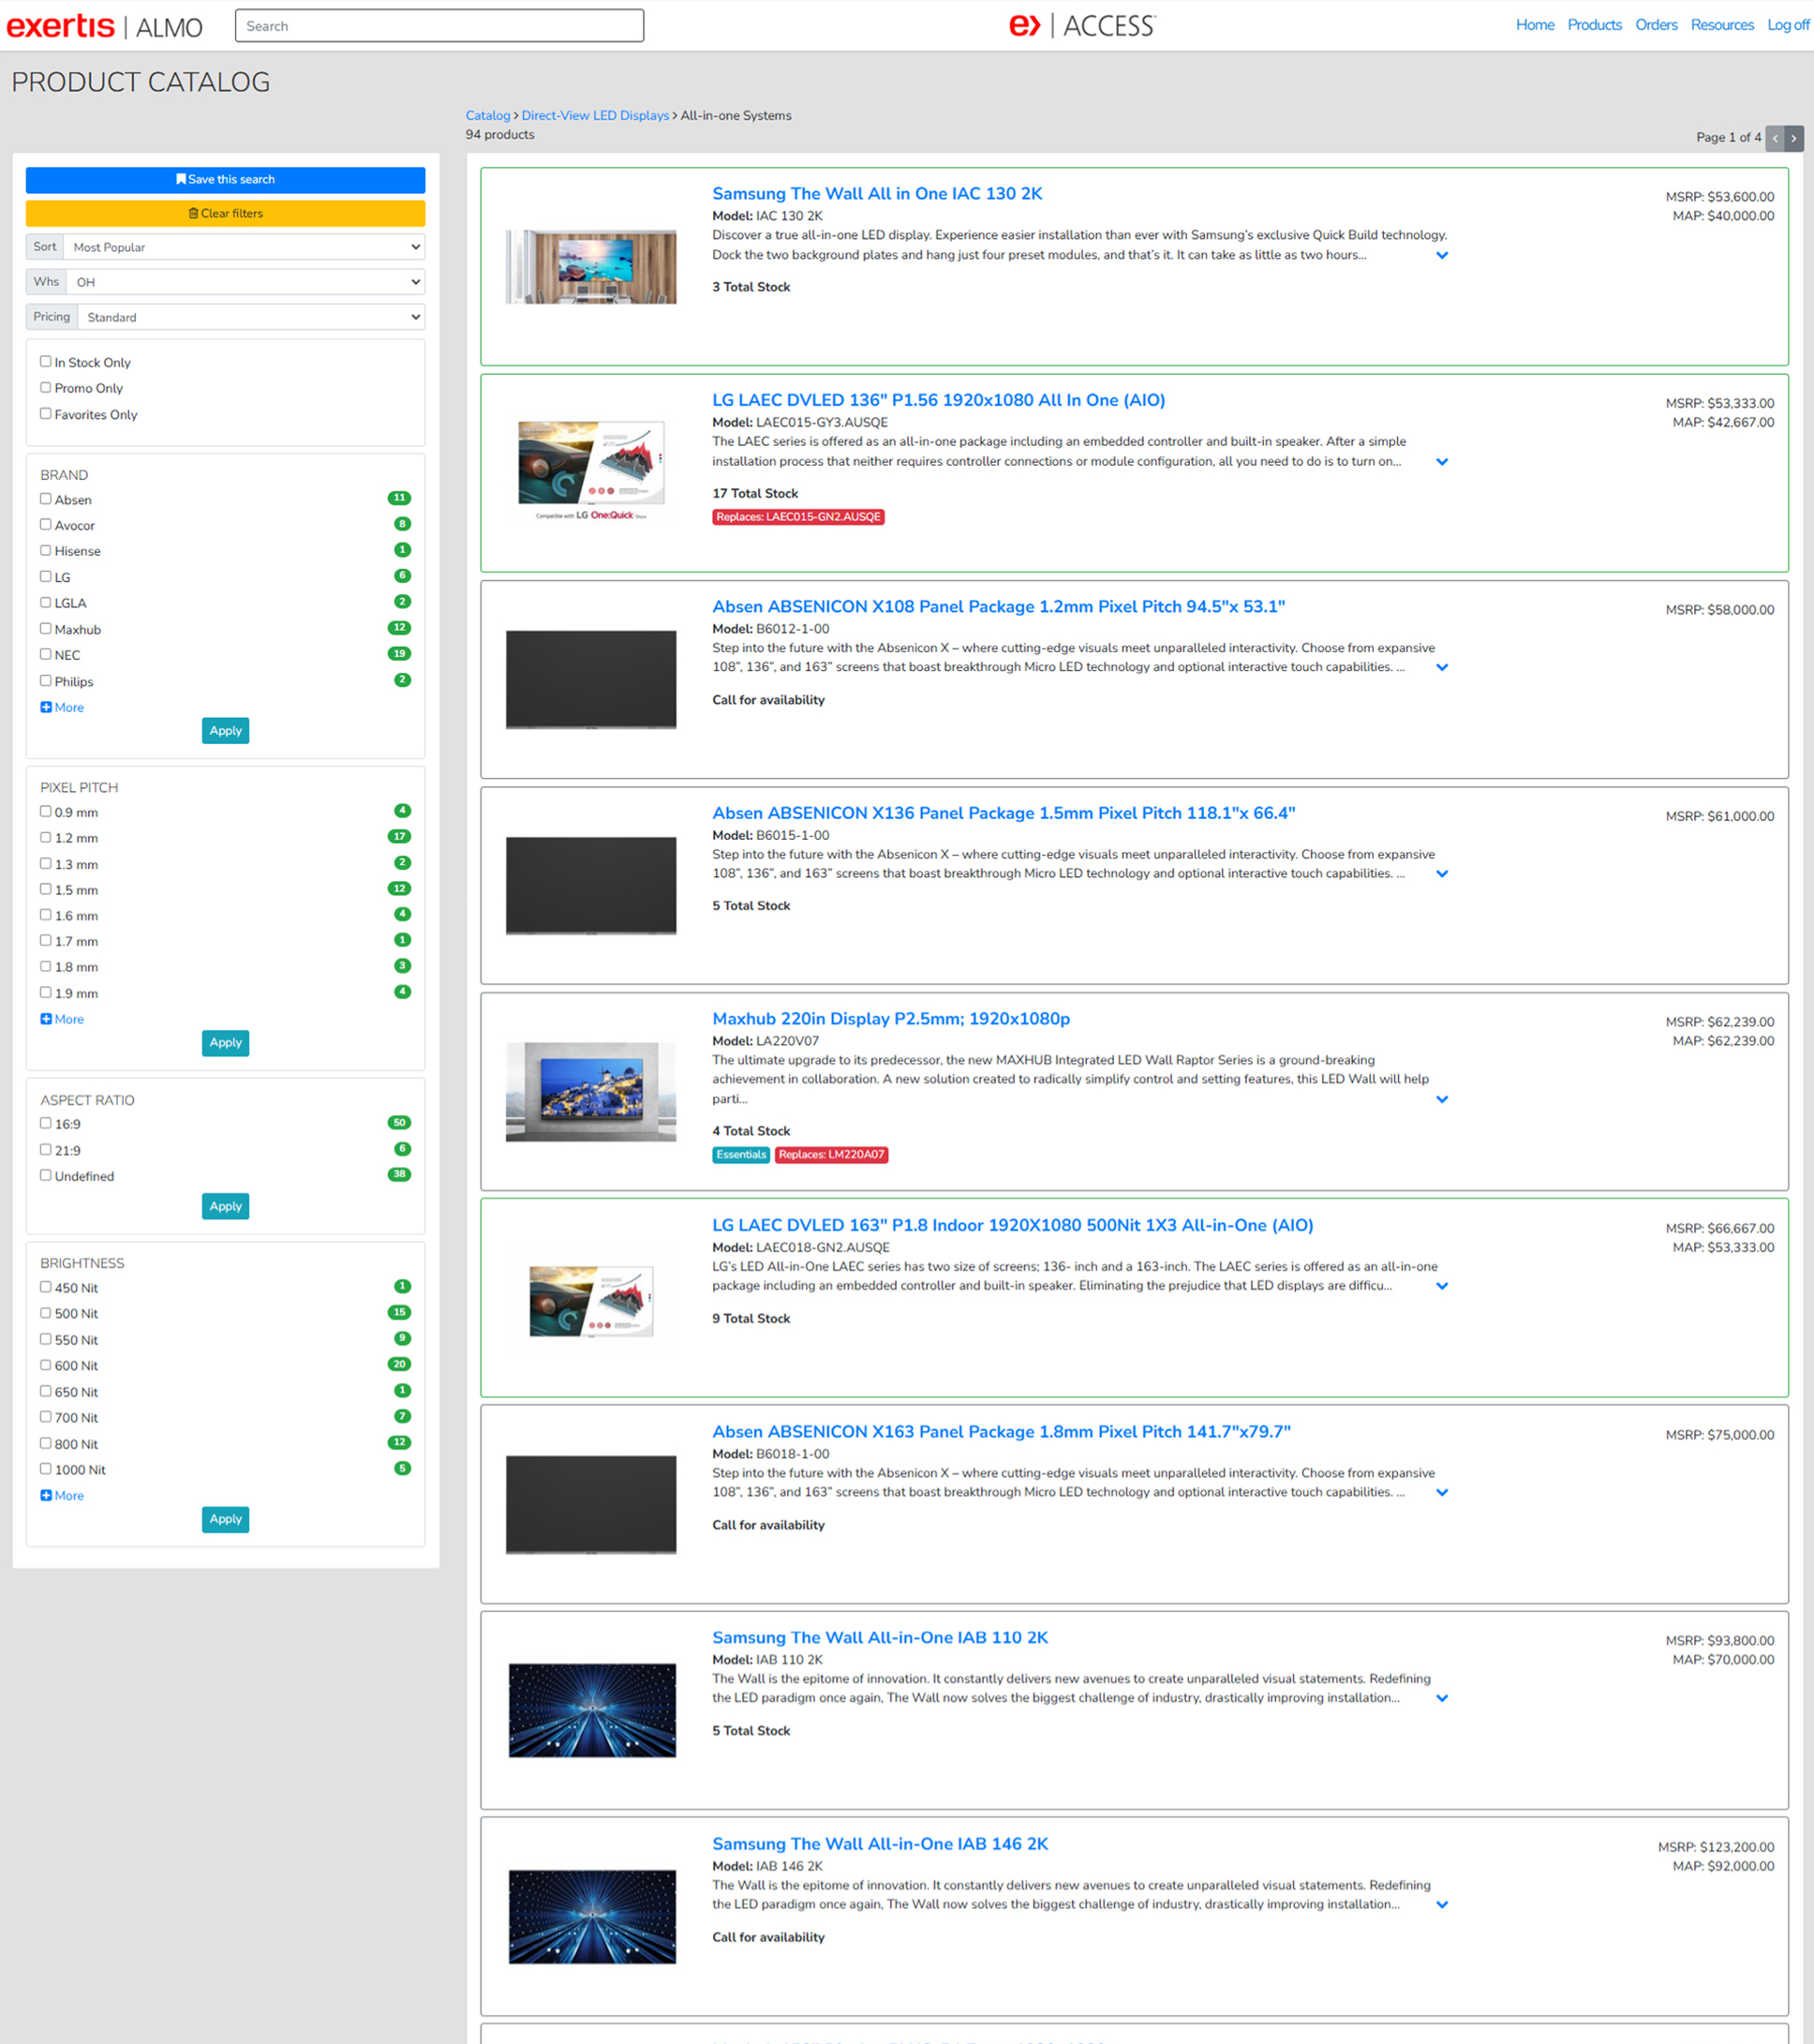Show more brightness options
1814x2044 pixels.
62,1495
